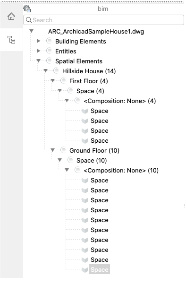Screen dimensions: 186x285
Task: Select Space (10) group label
Action: tap(92, 160)
